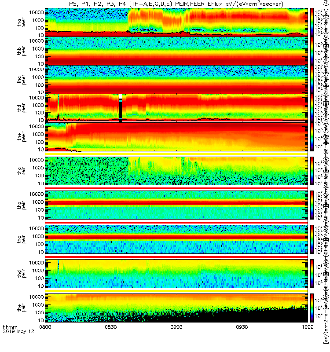This screenshot has height=352, width=330.
Task: Select the "the peir" y-axis label
Action: pos(22,308)
